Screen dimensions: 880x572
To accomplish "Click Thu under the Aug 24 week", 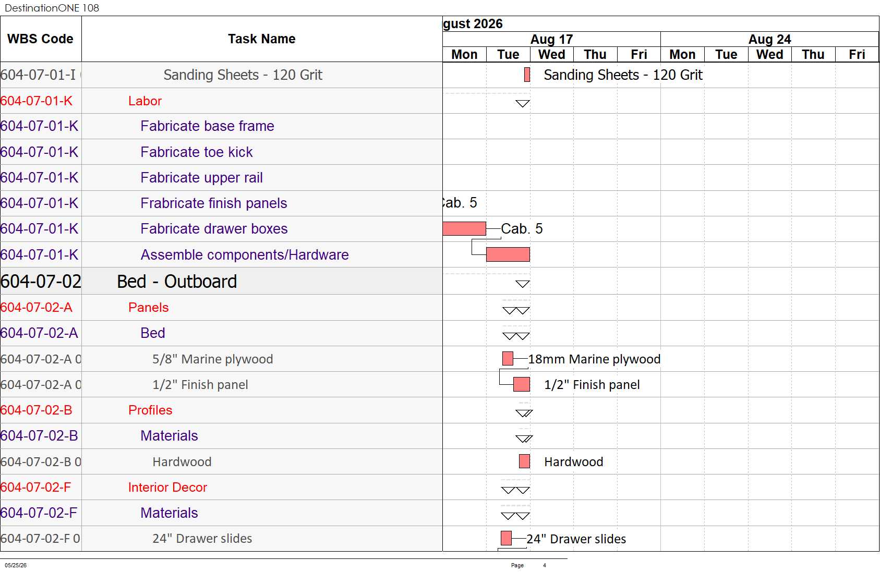I will [813, 54].
